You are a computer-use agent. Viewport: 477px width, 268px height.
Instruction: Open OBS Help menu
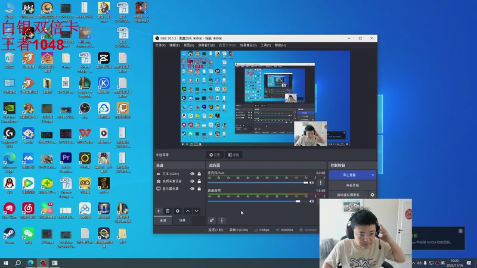point(280,45)
